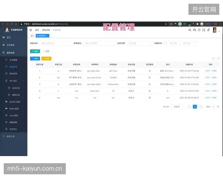Open the header search magnifier icon

point(190,30)
